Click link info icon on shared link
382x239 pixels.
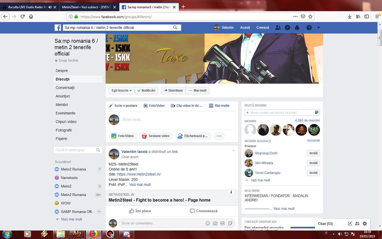point(231,192)
